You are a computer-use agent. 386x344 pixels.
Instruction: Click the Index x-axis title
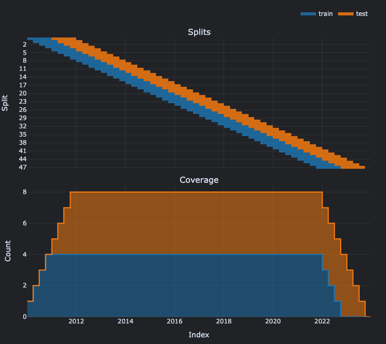(x=199, y=335)
